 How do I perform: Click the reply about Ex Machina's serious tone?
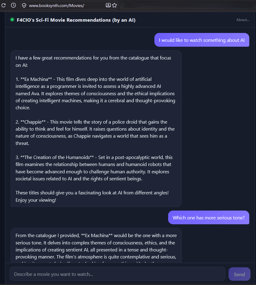point(96,246)
